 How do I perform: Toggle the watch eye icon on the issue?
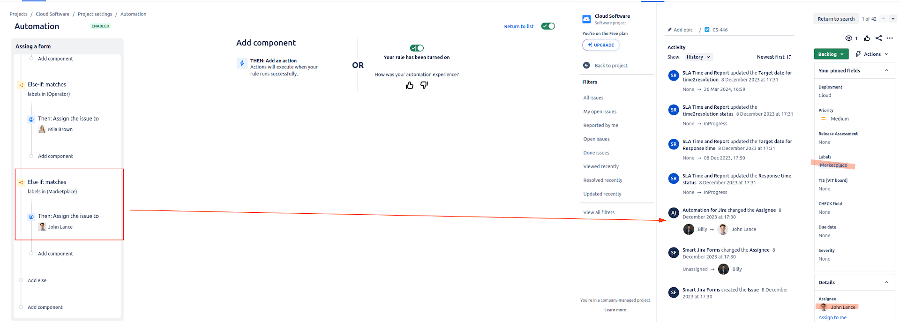pos(848,38)
